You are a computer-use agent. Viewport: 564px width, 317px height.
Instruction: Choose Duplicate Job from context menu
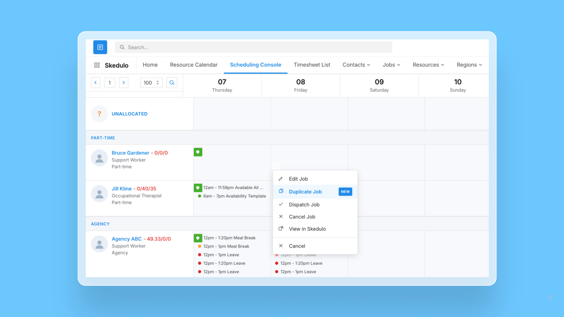click(315, 192)
